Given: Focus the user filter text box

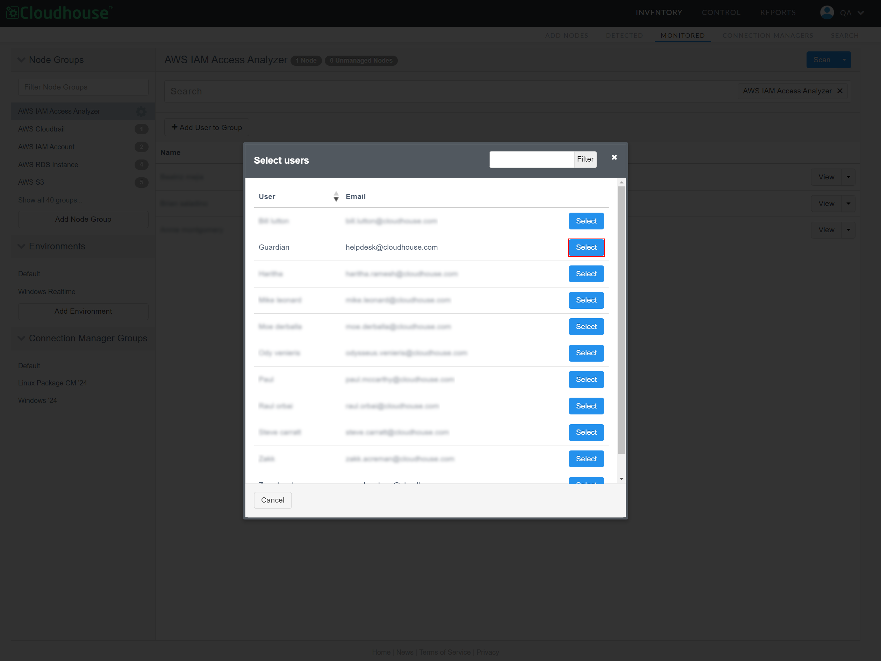Looking at the screenshot, I should [x=532, y=159].
